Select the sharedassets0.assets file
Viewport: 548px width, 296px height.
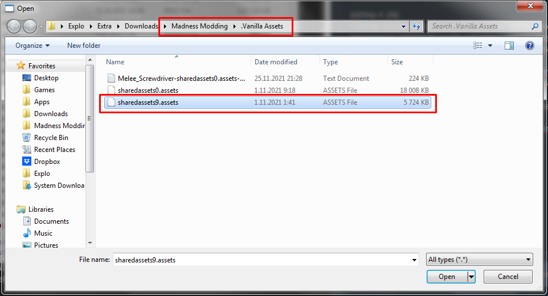coord(148,91)
